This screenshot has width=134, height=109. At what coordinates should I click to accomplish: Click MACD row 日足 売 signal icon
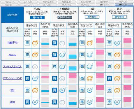tap(82, 55)
